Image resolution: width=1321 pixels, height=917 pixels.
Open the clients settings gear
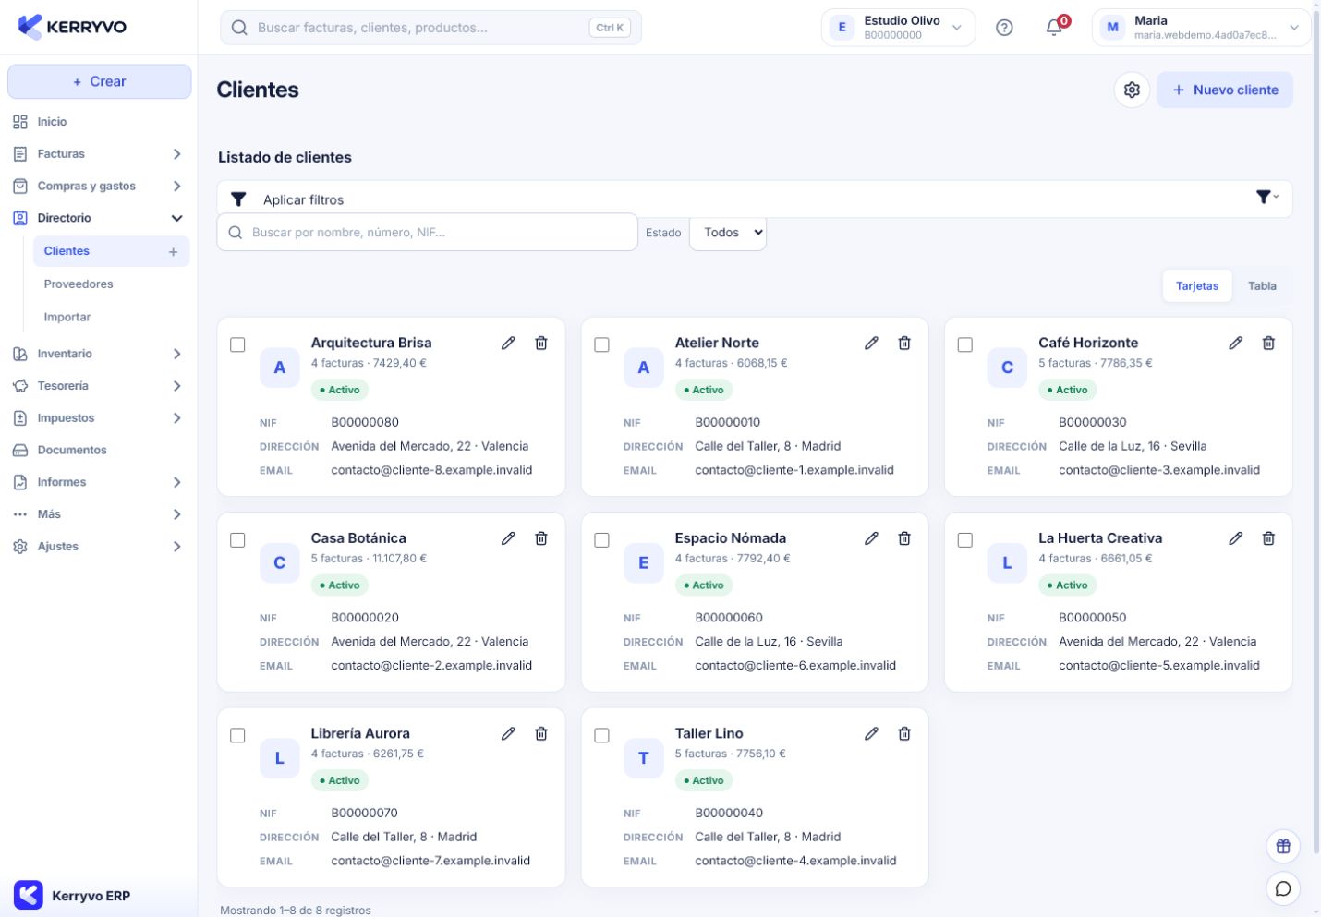pos(1132,90)
